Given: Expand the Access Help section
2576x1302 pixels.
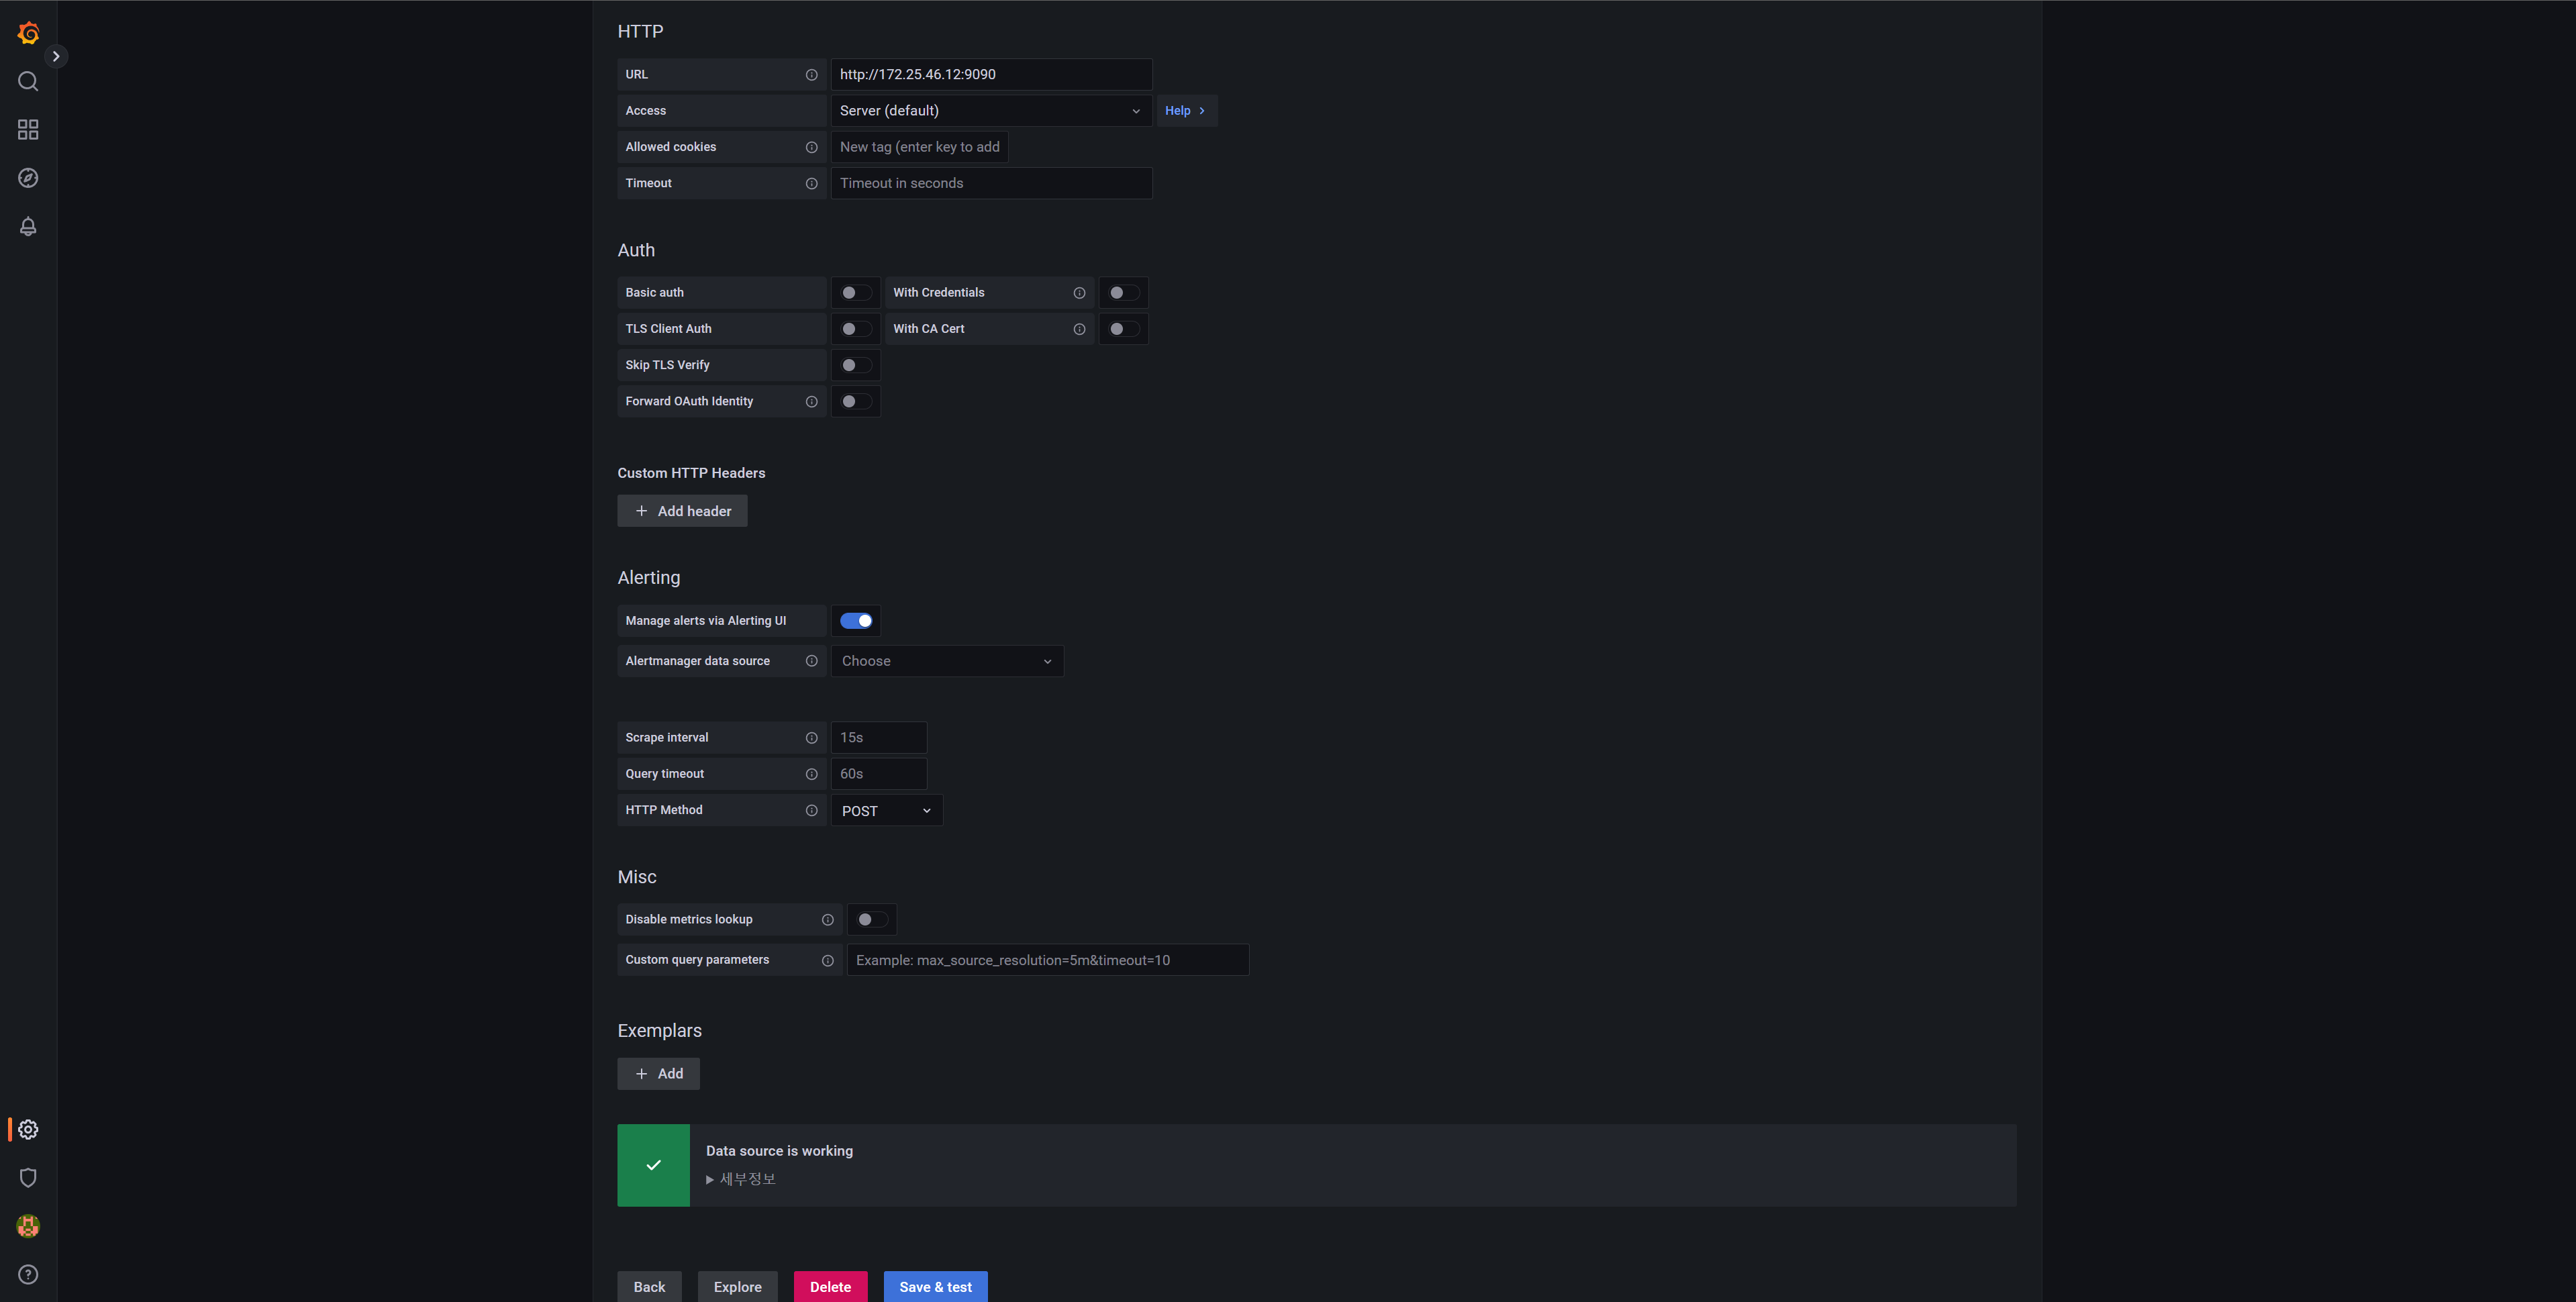Looking at the screenshot, I should pyautogui.click(x=1186, y=111).
